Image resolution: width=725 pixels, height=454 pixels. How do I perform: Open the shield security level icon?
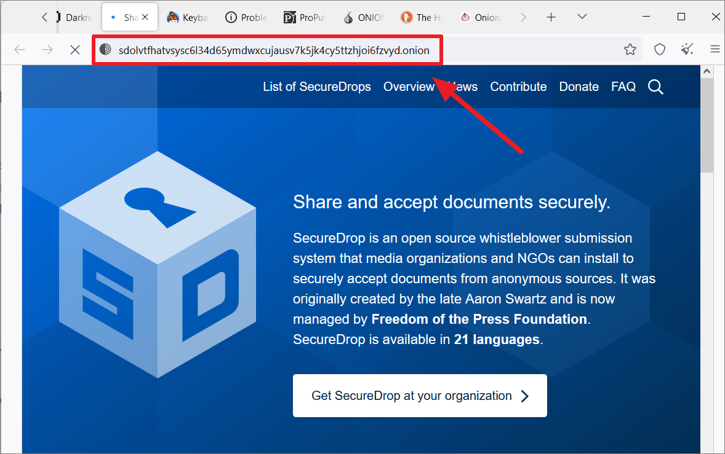659,49
